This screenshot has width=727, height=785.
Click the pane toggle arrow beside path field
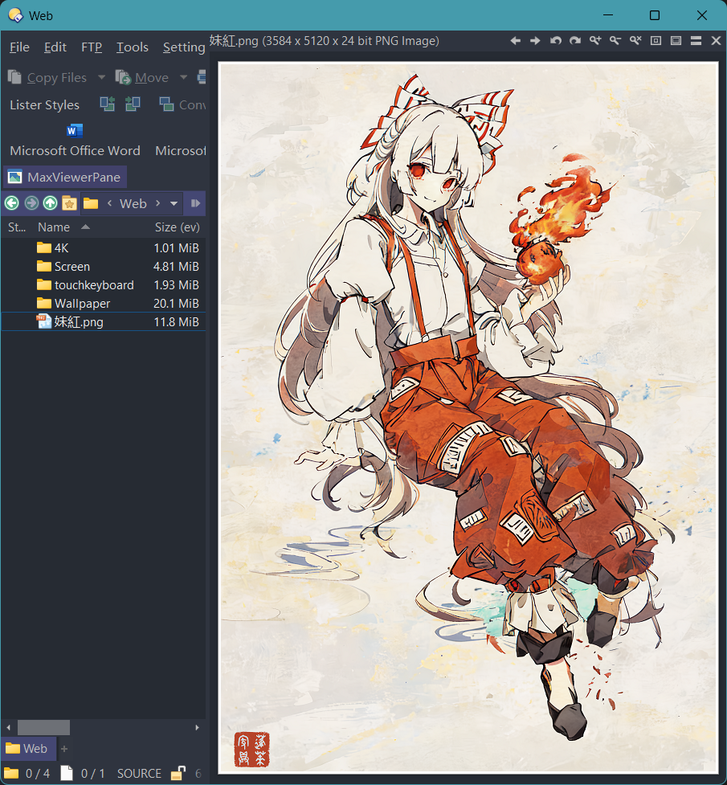click(x=195, y=203)
